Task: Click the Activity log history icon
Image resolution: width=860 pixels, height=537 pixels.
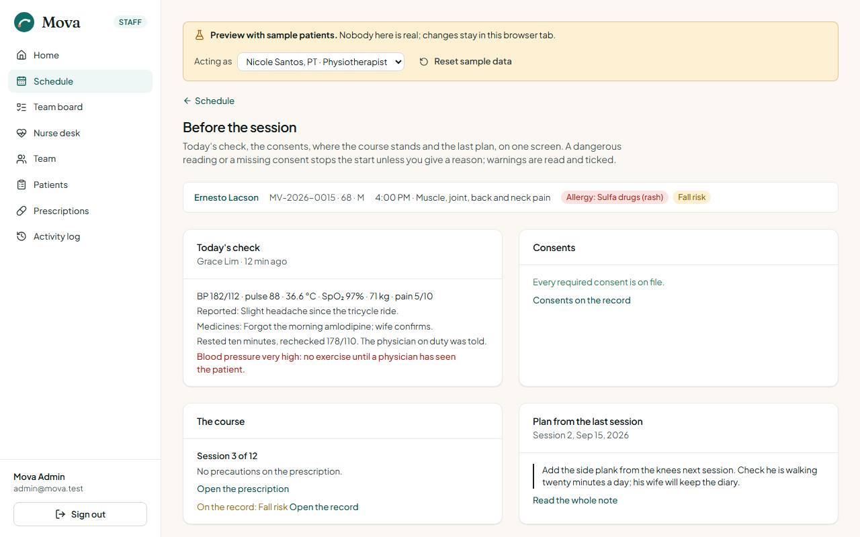Action: click(21, 236)
